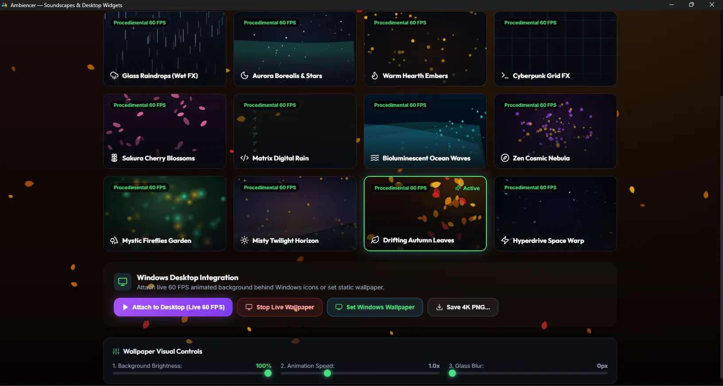Save the wallpaper as a 4K PNG
Viewport: 723px width, 386px height.
(x=463, y=307)
